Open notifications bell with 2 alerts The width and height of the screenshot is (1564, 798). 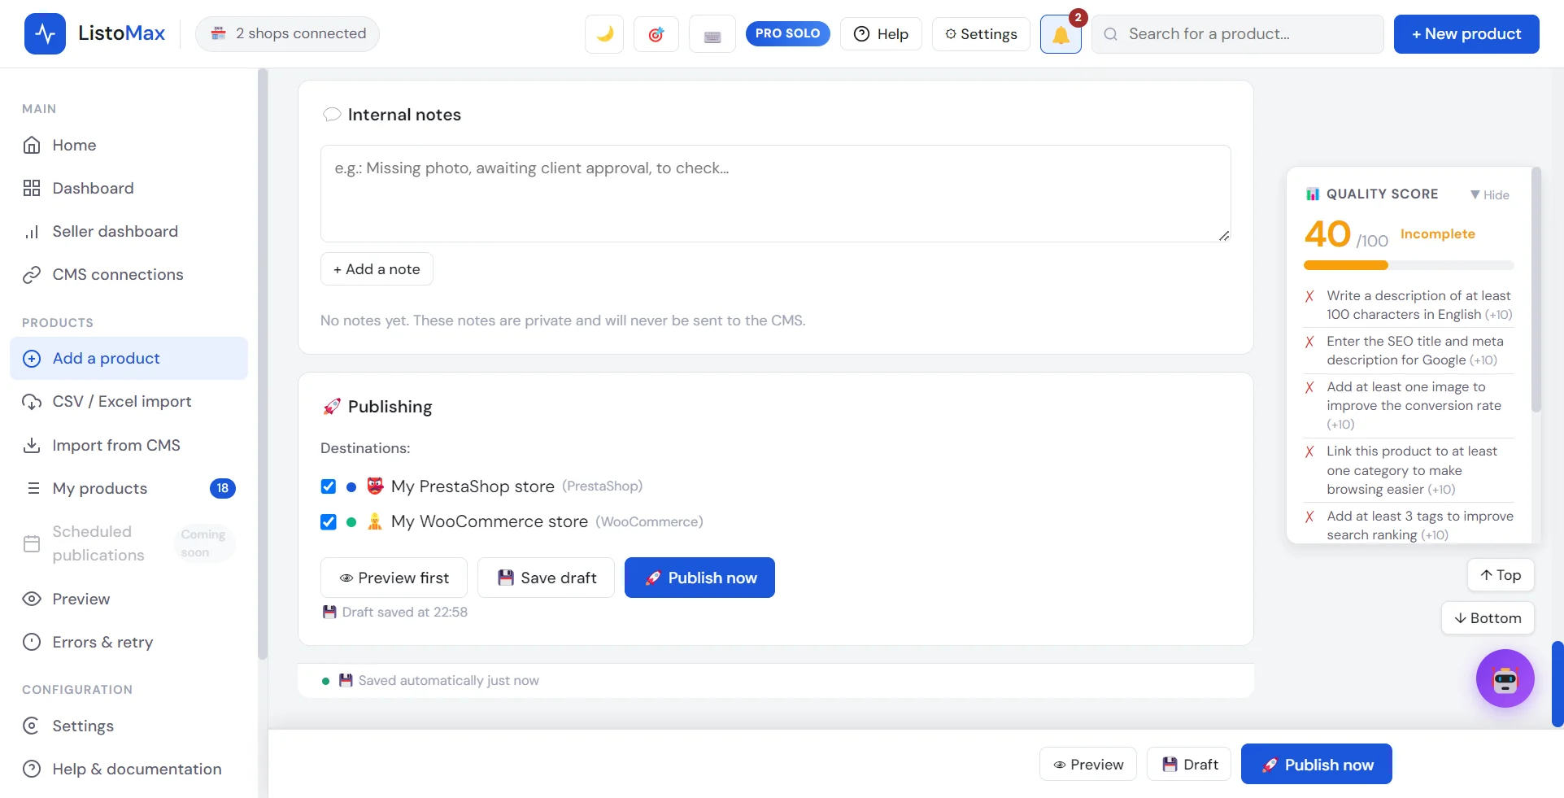pos(1061,34)
